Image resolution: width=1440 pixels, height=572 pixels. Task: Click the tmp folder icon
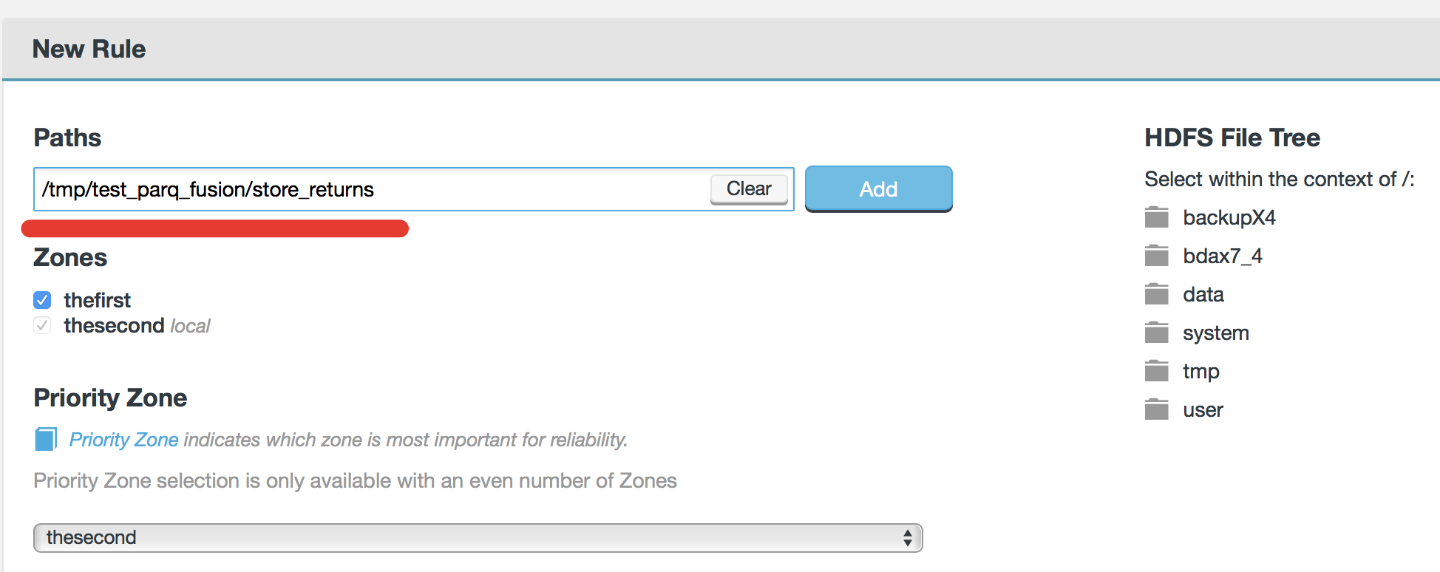coord(1156,371)
